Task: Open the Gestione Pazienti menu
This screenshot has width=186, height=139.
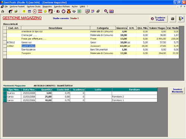Action: (17, 6)
